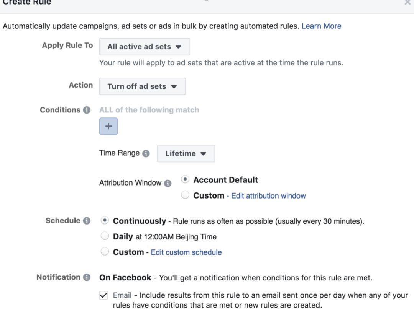Open the Learn More link

(321, 26)
